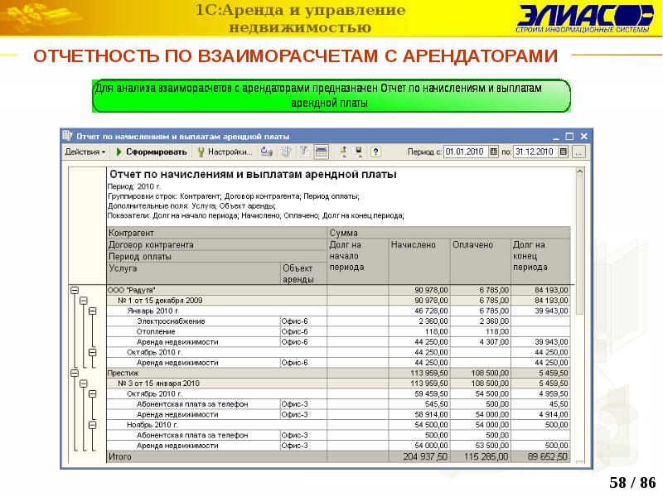Click the toolbar icon directly left of help
The width and height of the screenshot is (663, 497).
coord(359,152)
